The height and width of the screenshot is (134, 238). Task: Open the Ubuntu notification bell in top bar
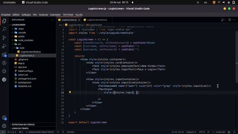coord(132,3)
